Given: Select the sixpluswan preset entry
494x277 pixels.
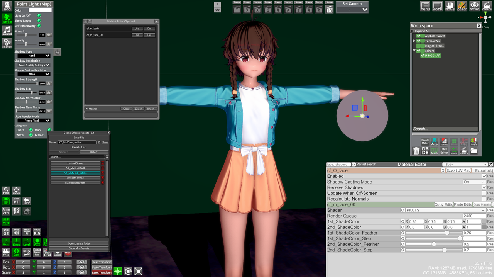Looking at the screenshot, I should tap(76, 182).
